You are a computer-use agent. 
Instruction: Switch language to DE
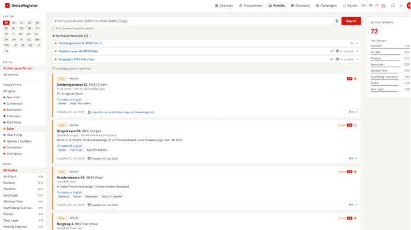click(363, 5)
